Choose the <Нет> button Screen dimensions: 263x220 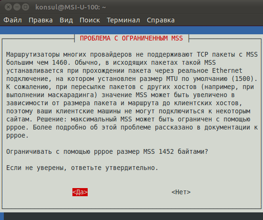click(181, 192)
